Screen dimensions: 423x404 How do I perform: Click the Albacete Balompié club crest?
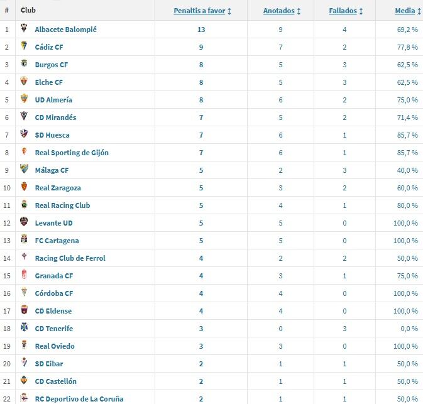(25, 29)
